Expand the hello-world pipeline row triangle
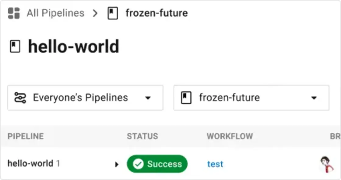The image size is (341, 180). click(x=117, y=165)
